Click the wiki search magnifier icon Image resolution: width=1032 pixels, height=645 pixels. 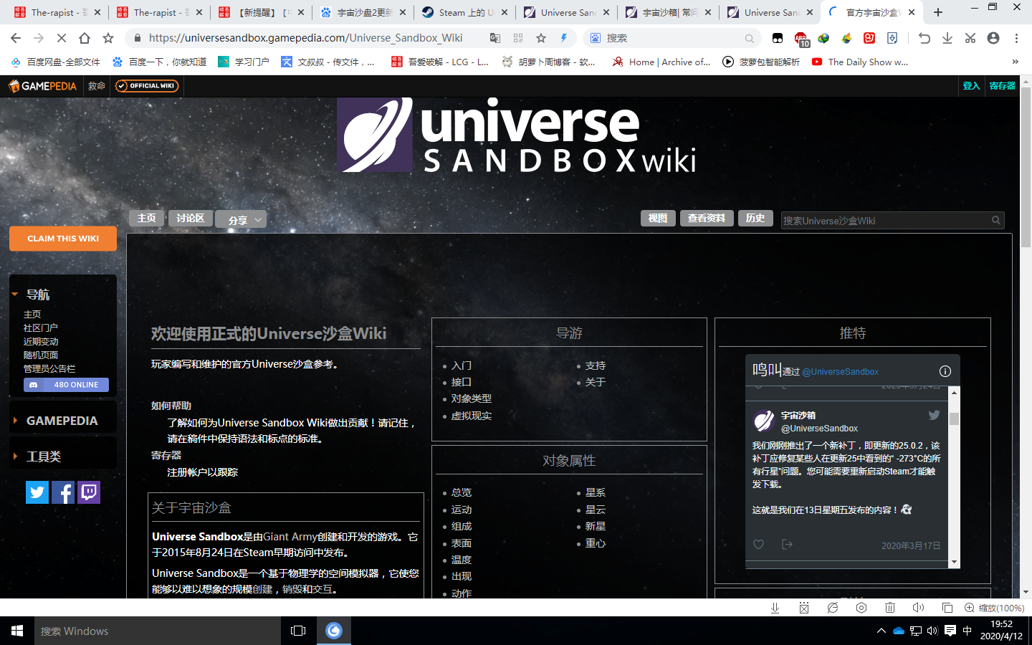click(995, 221)
